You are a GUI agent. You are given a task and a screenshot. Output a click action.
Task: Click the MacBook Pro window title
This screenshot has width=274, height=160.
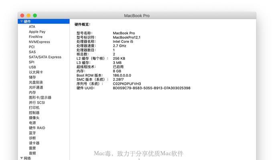tap(137, 16)
